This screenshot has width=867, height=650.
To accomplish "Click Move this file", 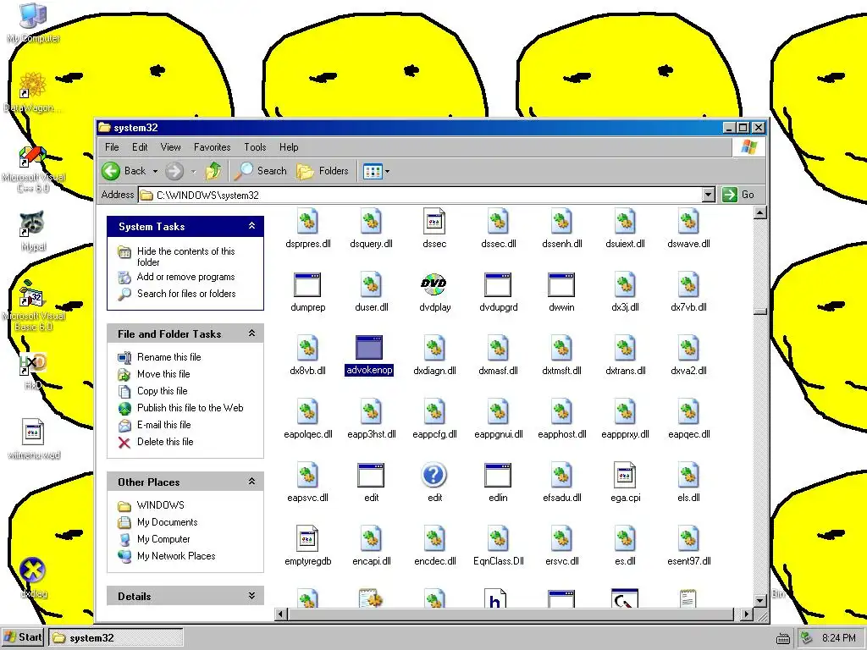I will [x=163, y=374].
